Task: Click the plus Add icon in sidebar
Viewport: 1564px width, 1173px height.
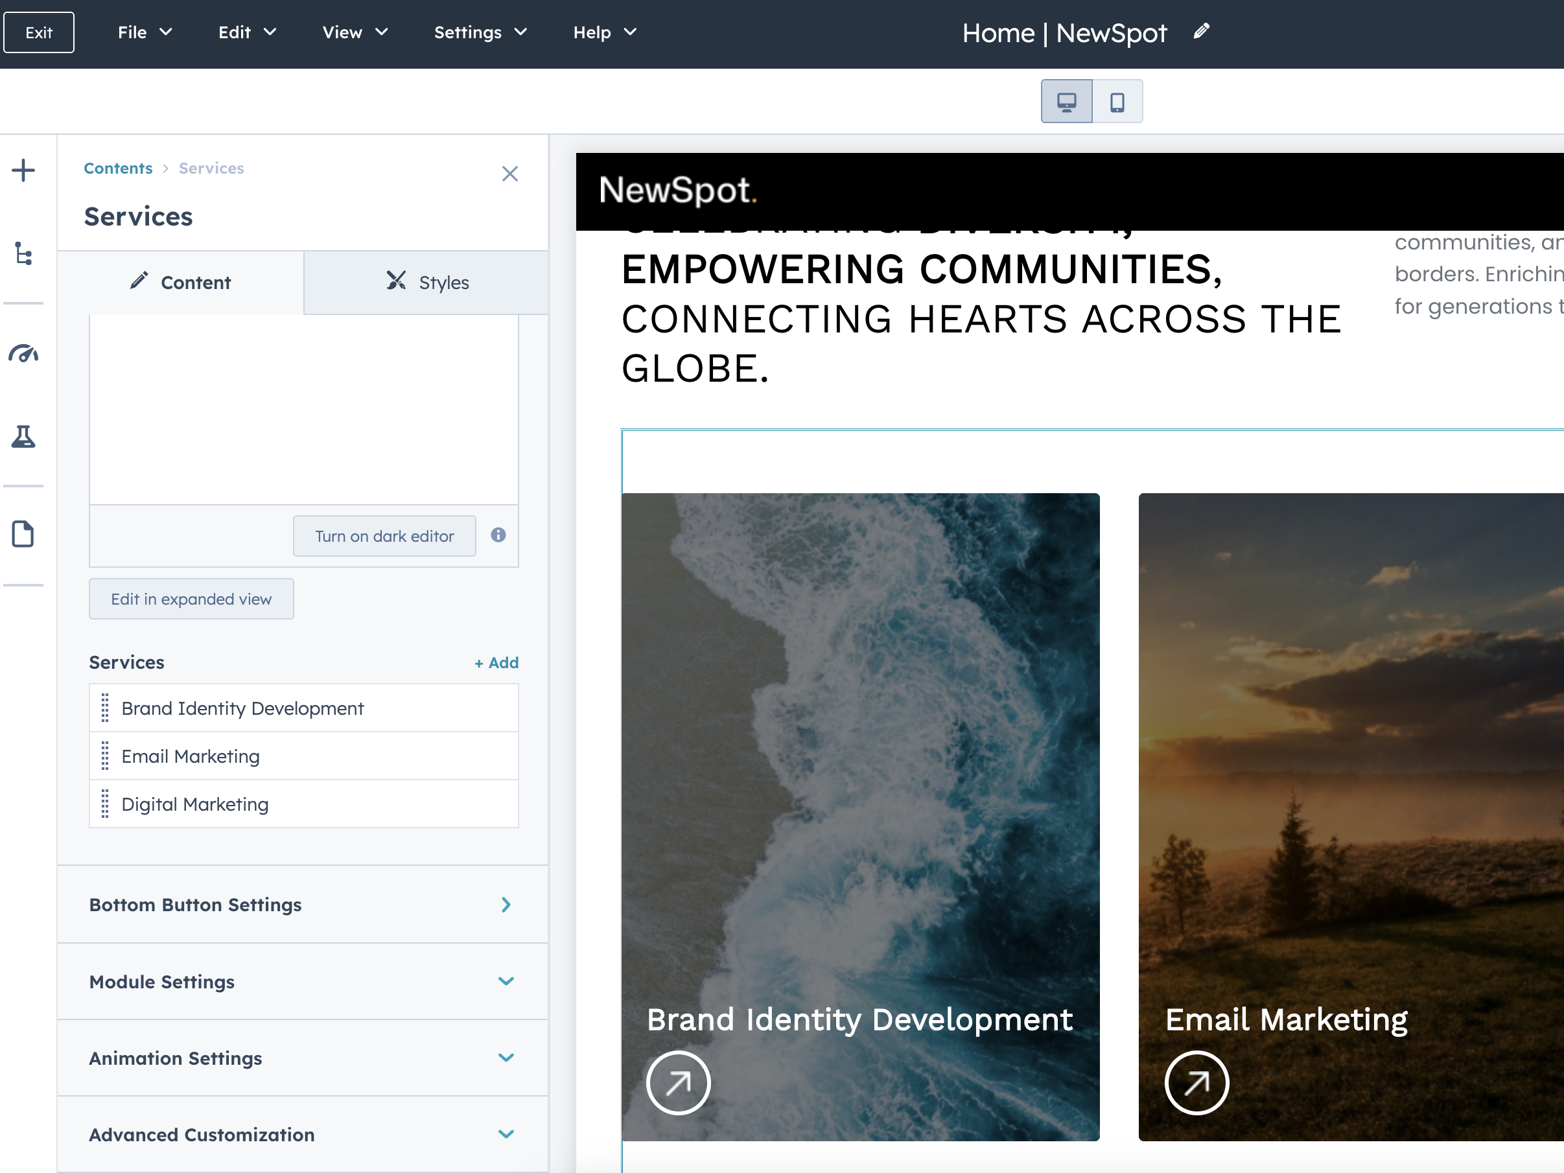Action: click(23, 170)
